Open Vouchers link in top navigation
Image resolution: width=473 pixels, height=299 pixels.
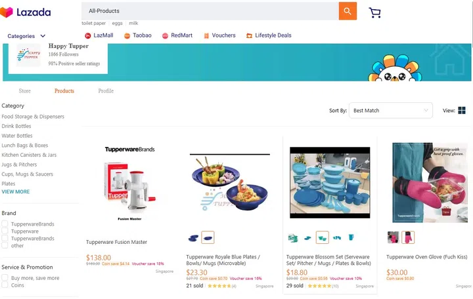[x=223, y=35]
